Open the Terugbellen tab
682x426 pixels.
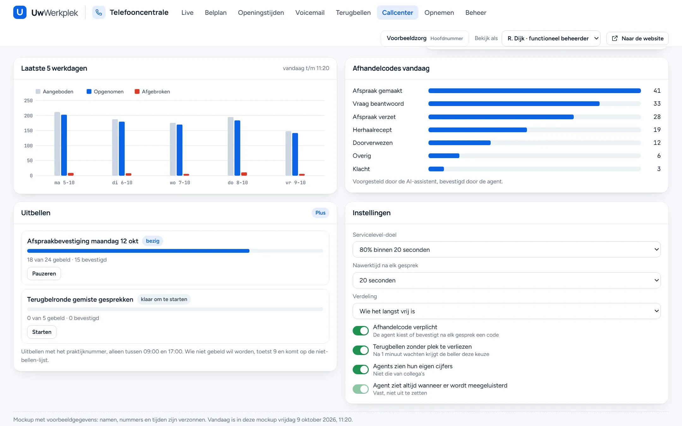353,13
